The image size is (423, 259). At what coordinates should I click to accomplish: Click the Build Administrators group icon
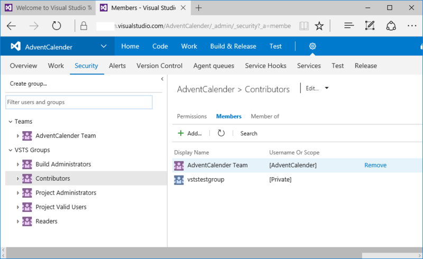tap(27, 164)
